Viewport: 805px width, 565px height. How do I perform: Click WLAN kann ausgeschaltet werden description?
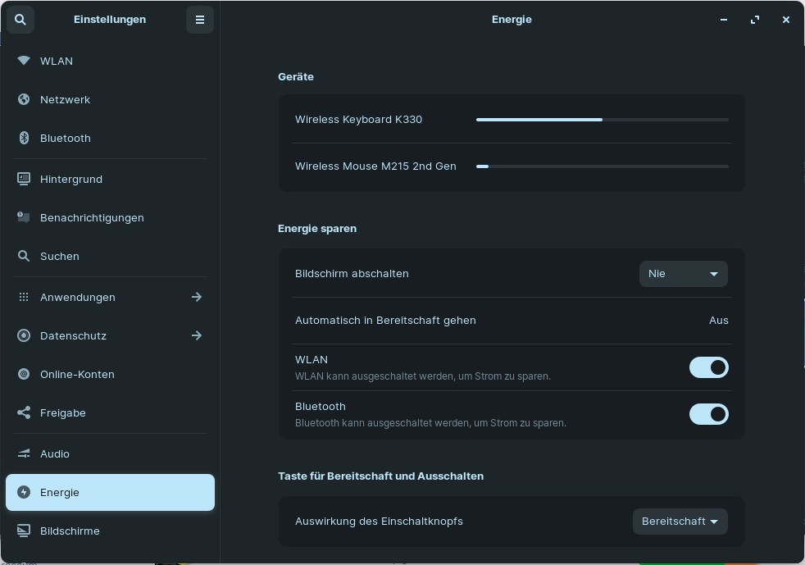[x=422, y=376]
